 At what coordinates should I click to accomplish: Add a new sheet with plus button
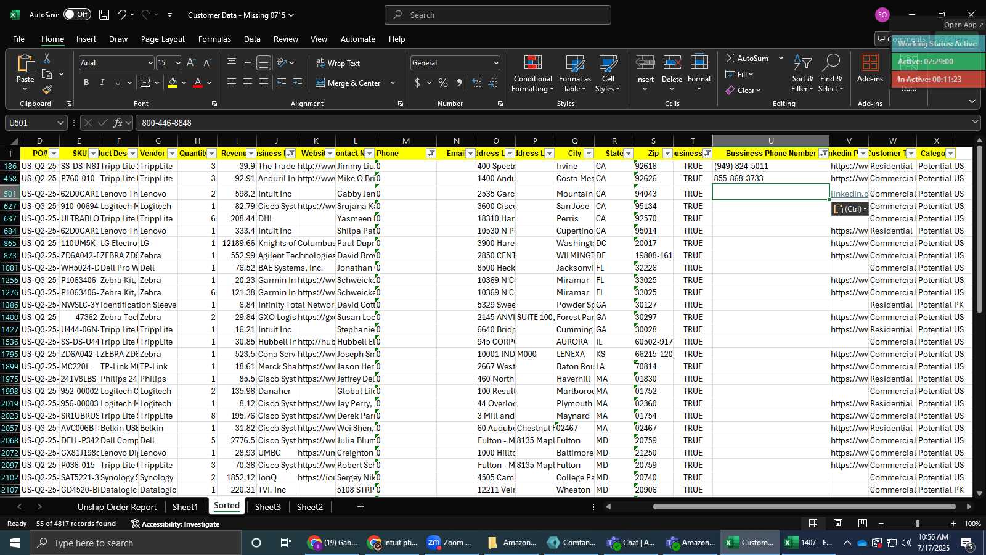[x=361, y=507]
